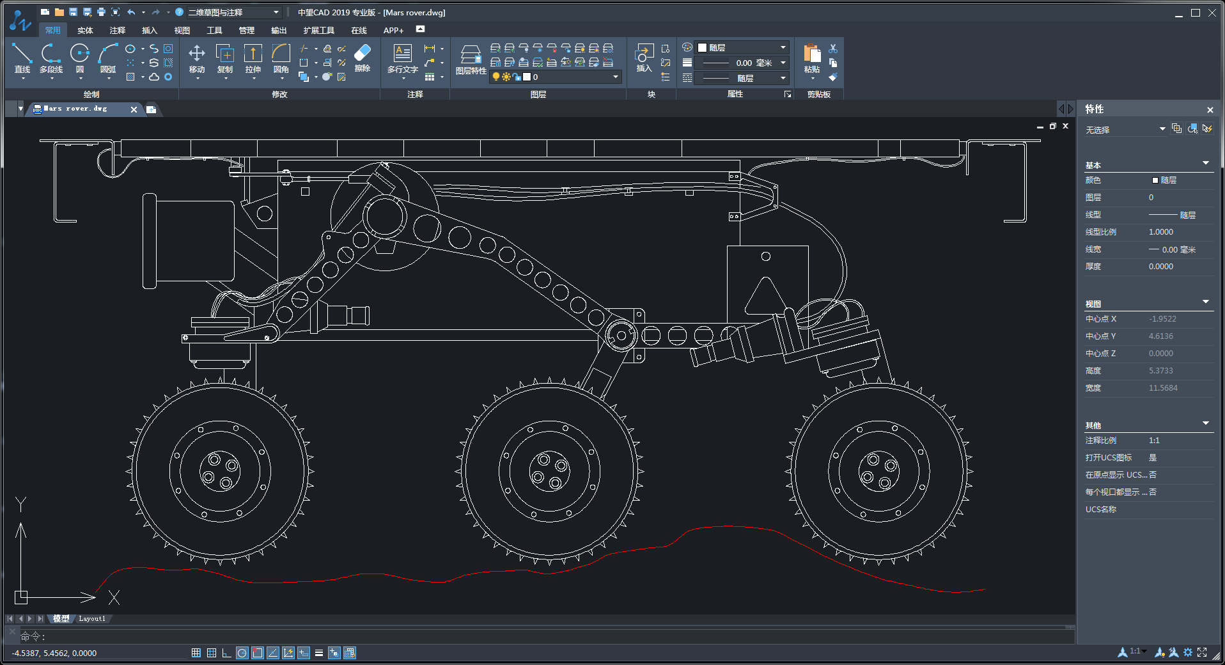Toggle grid display in status bar
The height and width of the screenshot is (665, 1225).
(x=212, y=653)
